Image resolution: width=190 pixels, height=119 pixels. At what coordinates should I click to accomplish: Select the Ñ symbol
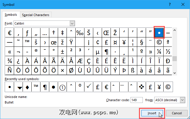tap(10, 70)
